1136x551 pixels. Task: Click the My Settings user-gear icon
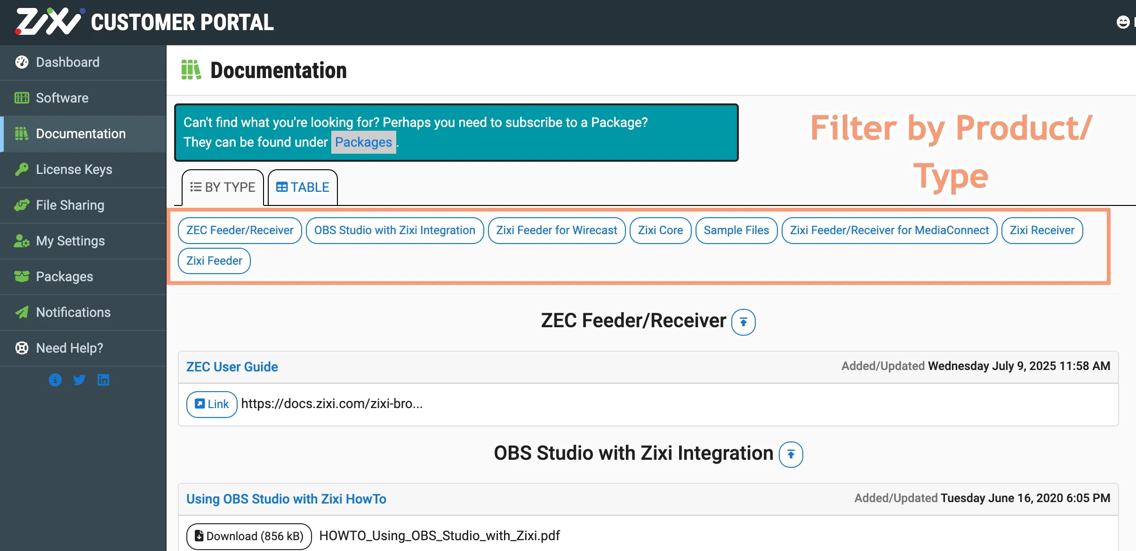coord(22,241)
